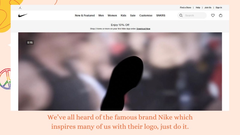
Task: Click the Jordan Jumpman icon
Action: [x=20, y=7]
